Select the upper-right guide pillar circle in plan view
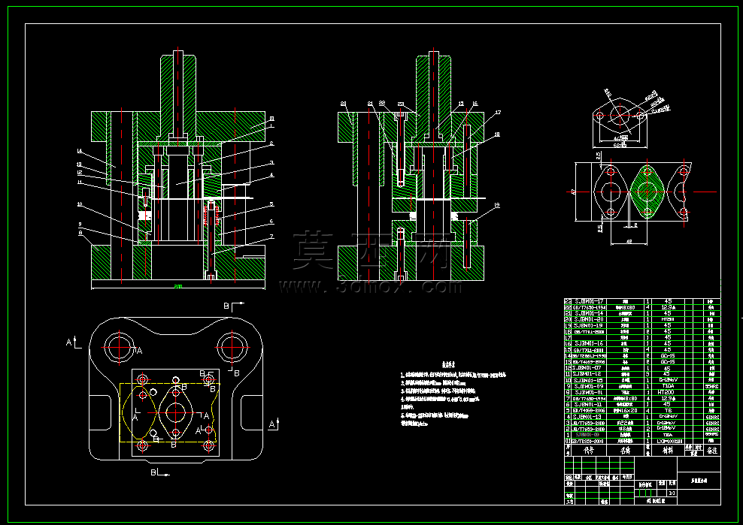 [x=232, y=348]
